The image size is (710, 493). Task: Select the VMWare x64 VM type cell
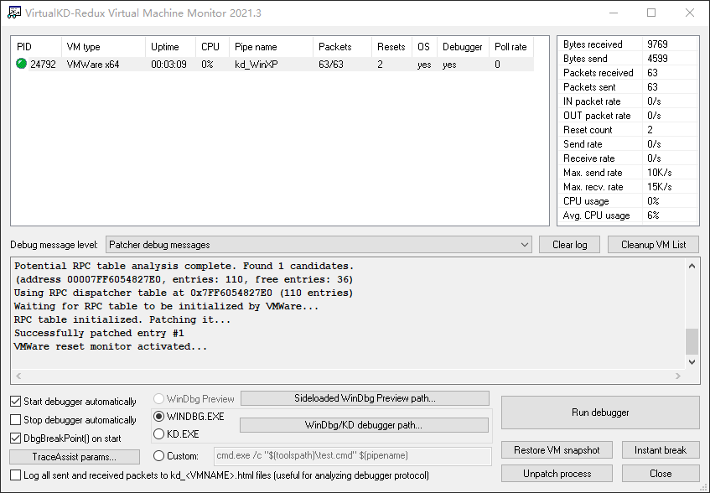(93, 65)
